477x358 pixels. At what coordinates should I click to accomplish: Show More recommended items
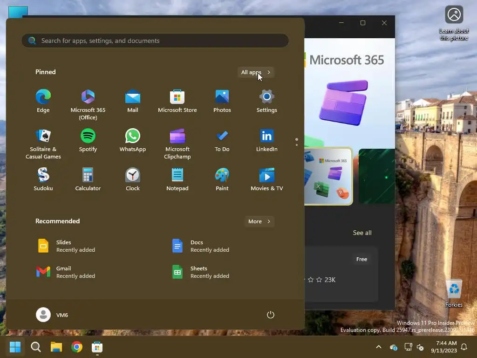259,221
